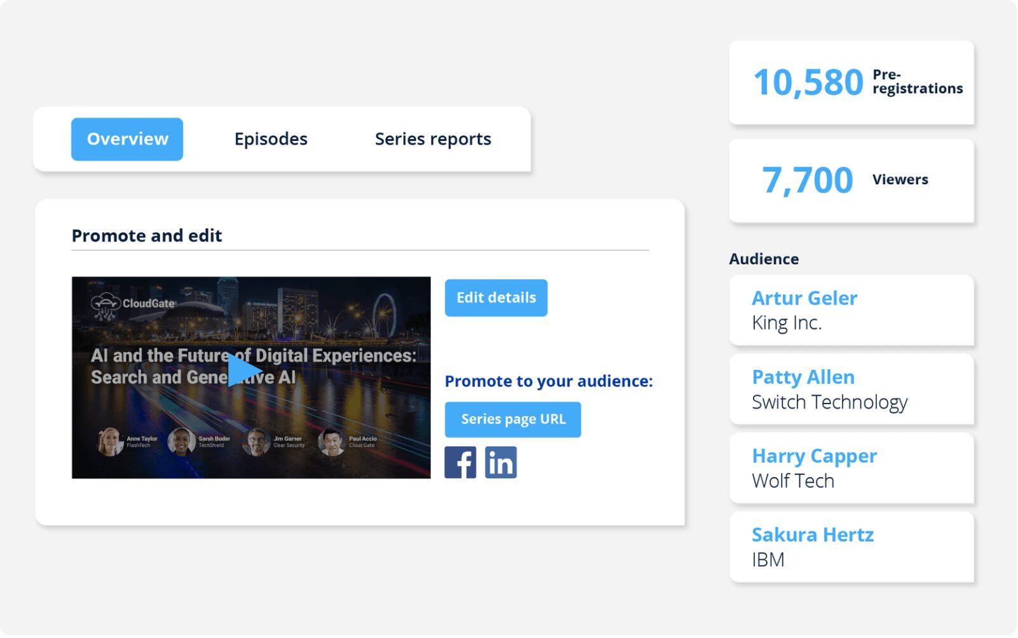Viewport: 1018px width, 638px height.
Task: Open Patty Allen audience card
Action: tap(852, 390)
